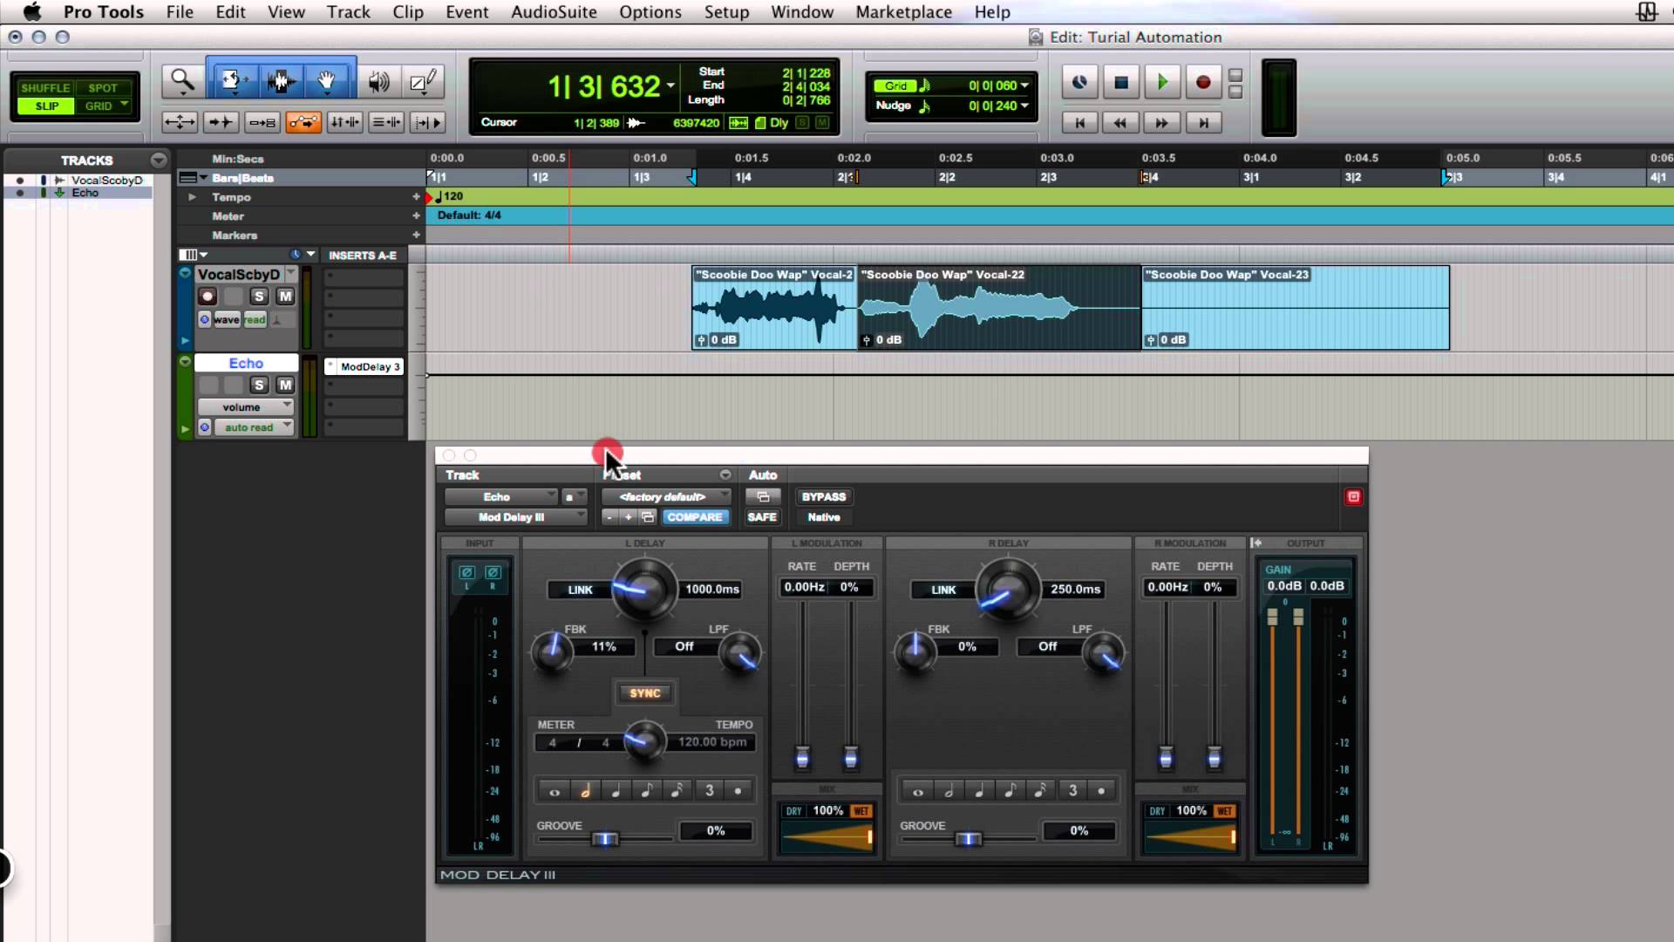Solo the VocalScbyD track
Image resolution: width=1674 pixels, height=942 pixels.
259,297
